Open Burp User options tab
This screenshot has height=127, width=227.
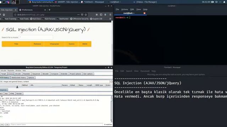click(88, 74)
